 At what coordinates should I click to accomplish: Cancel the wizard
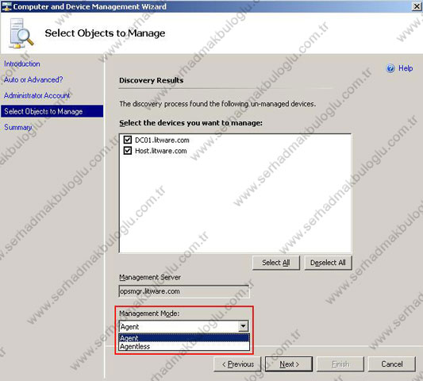point(392,364)
